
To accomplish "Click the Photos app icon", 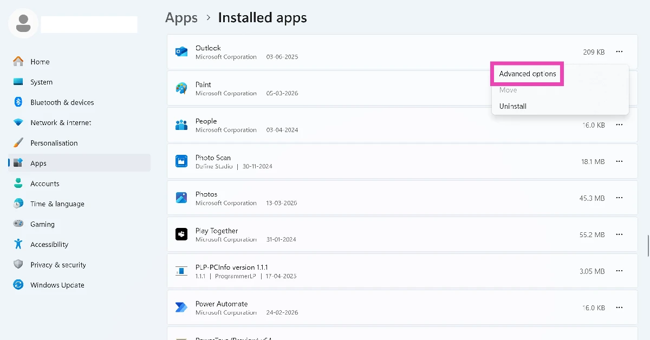I will tap(181, 198).
